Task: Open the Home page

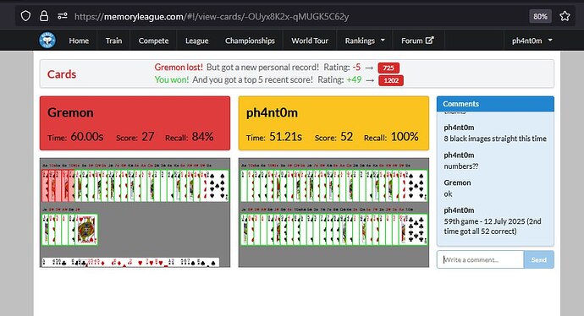Action: (79, 41)
